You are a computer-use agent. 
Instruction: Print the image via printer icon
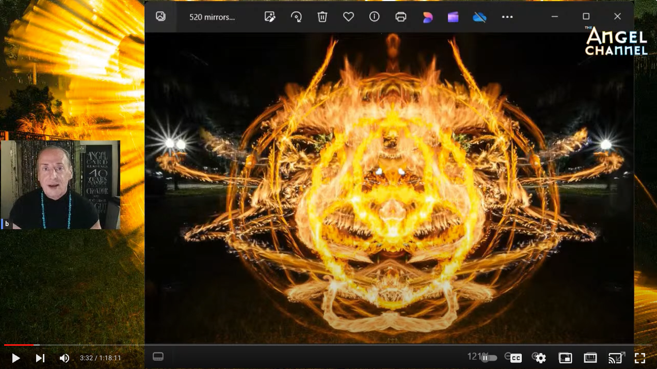(x=401, y=17)
